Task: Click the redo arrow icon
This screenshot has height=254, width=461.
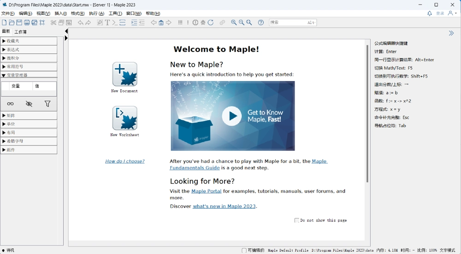Action: (x=88, y=23)
